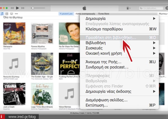Open the Just a Crash album cover
The height and width of the screenshot is (119, 168).
point(14,94)
